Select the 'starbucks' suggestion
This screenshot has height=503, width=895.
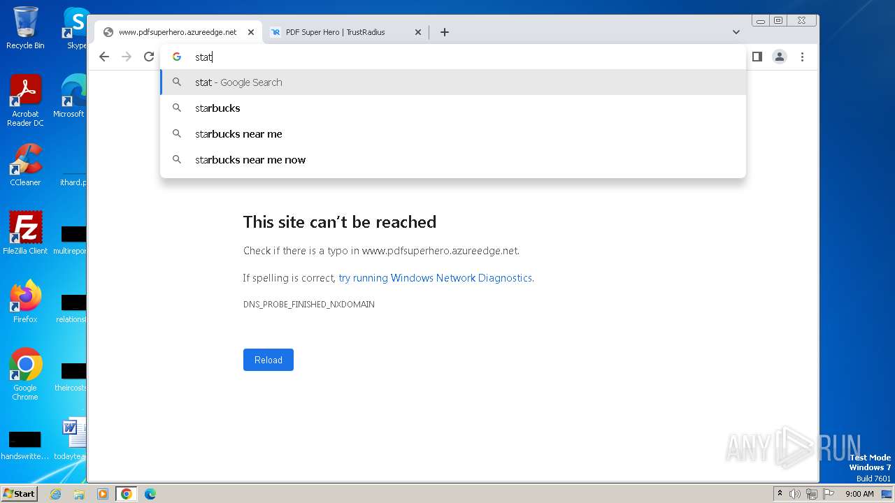point(453,108)
